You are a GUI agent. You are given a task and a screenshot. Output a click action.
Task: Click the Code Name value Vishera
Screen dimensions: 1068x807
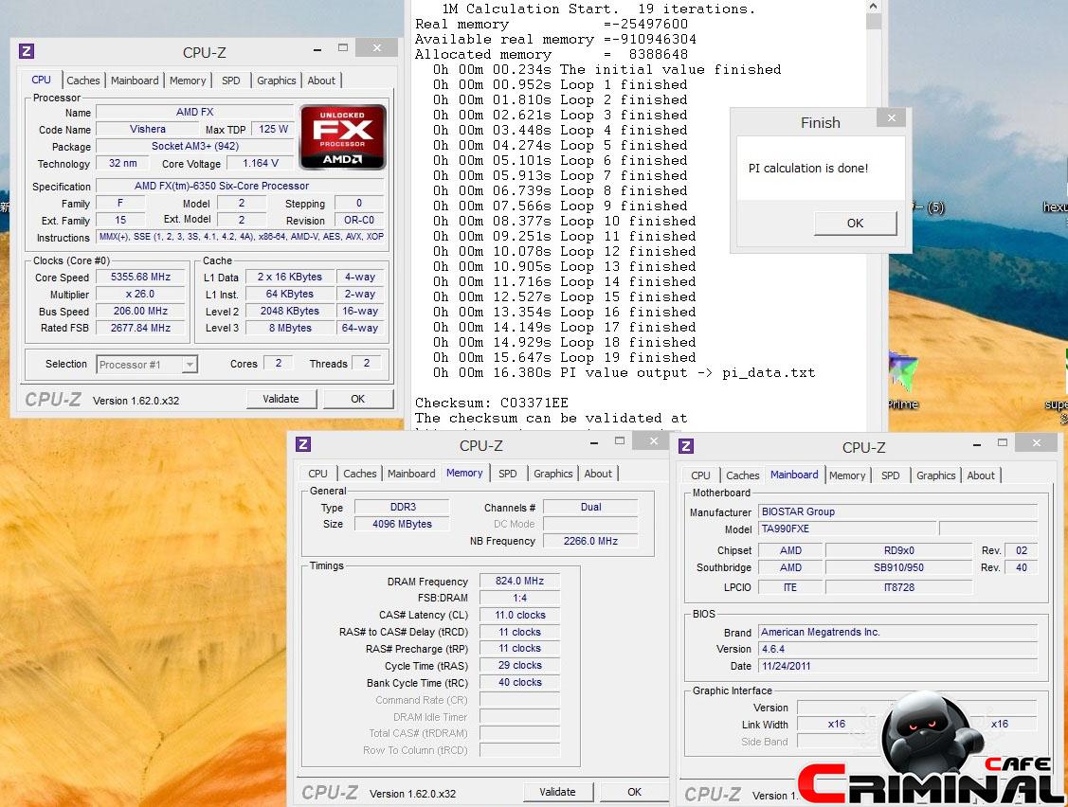[147, 130]
